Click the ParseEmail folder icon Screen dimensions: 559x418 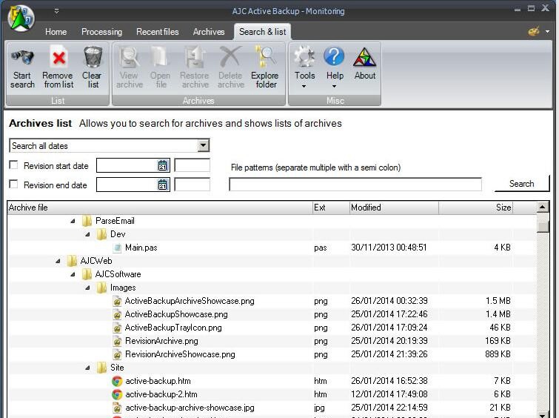(87, 221)
